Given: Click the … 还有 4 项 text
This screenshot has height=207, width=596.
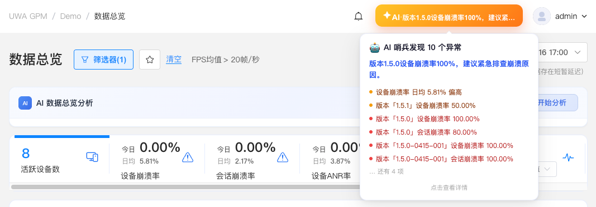Looking at the screenshot, I should tap(387, 171).
